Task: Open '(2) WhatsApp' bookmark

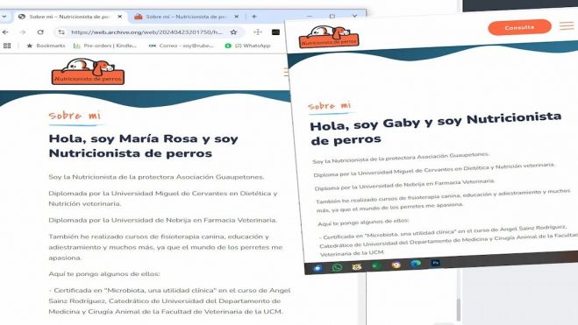Action: tap(247, 46)
